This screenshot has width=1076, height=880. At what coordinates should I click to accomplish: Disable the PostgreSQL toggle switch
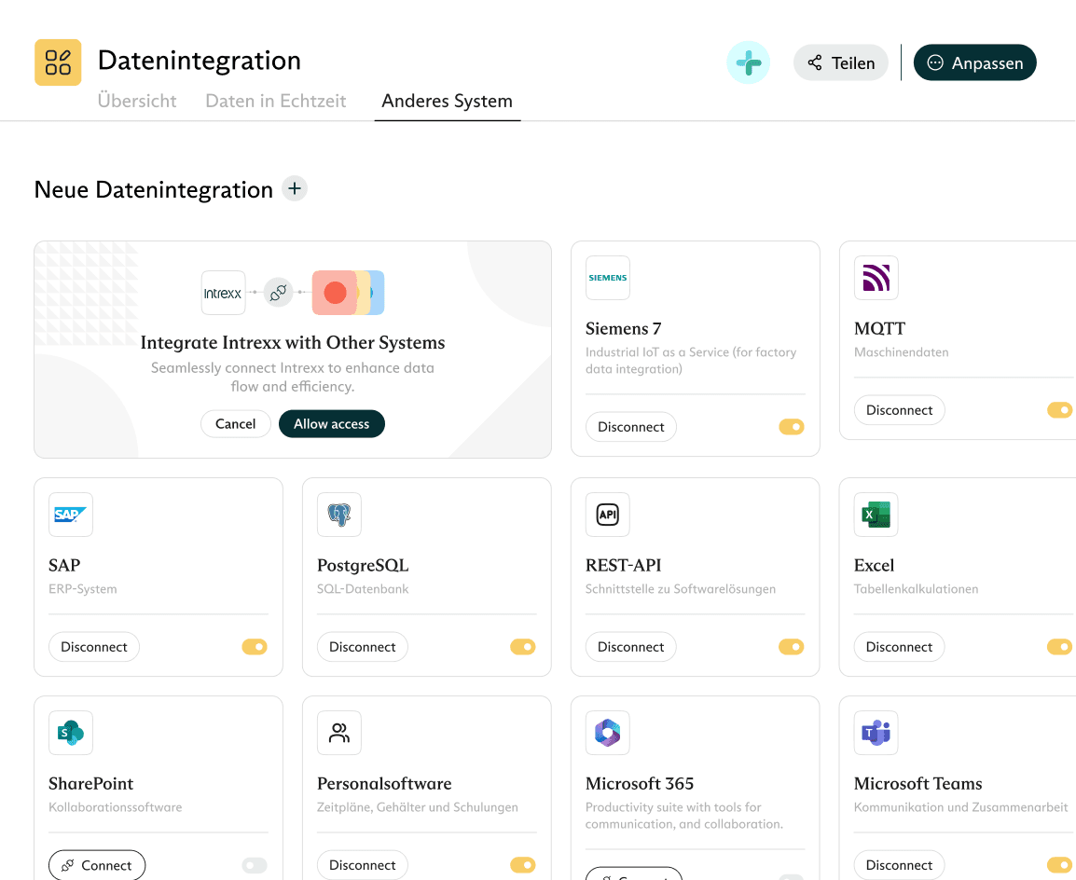pyautogui.click(x=523, y=647)
